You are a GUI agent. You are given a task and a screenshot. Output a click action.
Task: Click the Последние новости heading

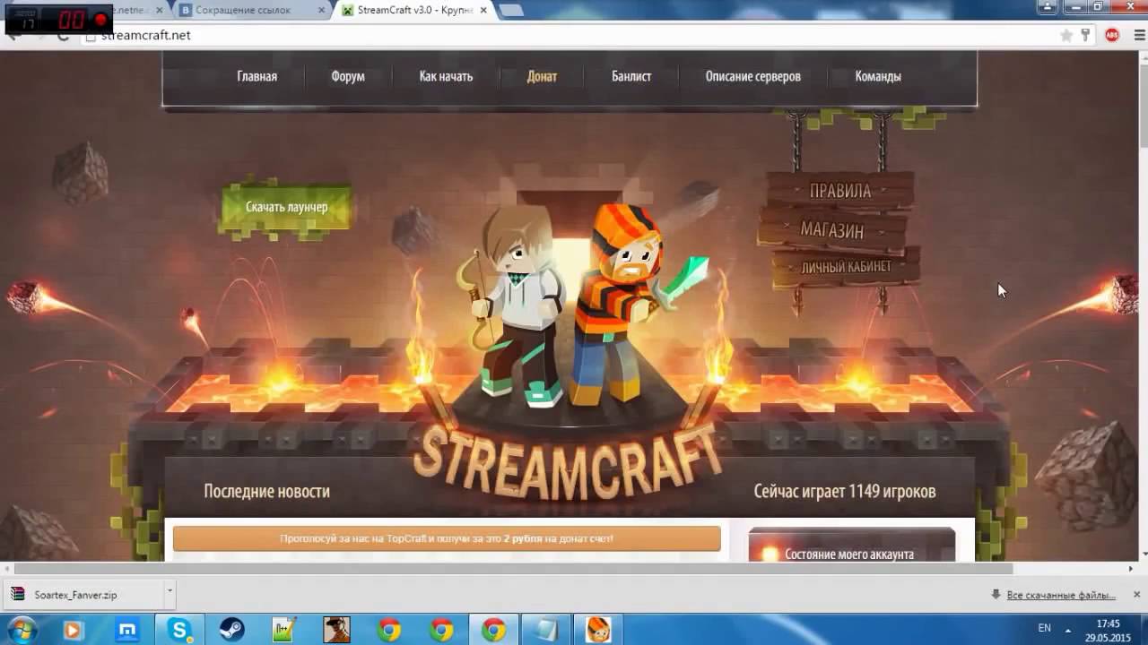pyautogui.click(x=266, y=491)
